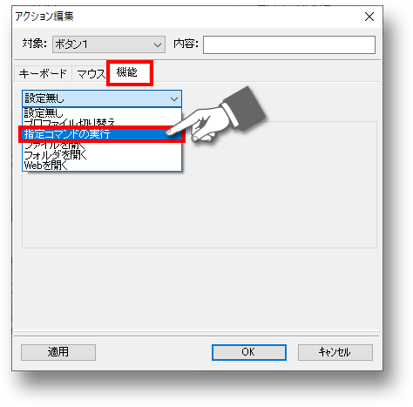Click the chevron arrow of the 対象 dropdown
The width and height of the screenshot is (413, 407).
(x=158, y=45)
